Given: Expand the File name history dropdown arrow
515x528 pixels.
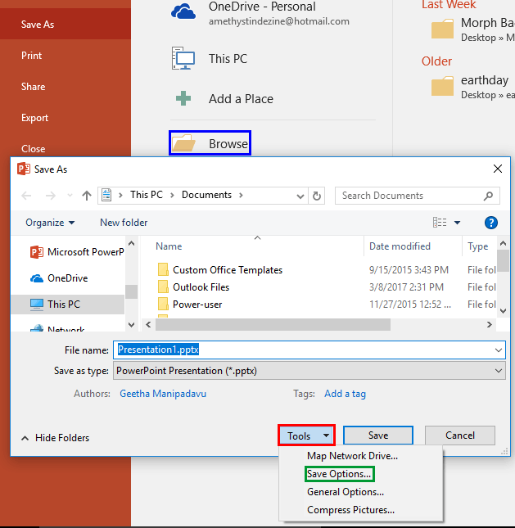Looking at the screenshot, I should [x=499, y=350].
